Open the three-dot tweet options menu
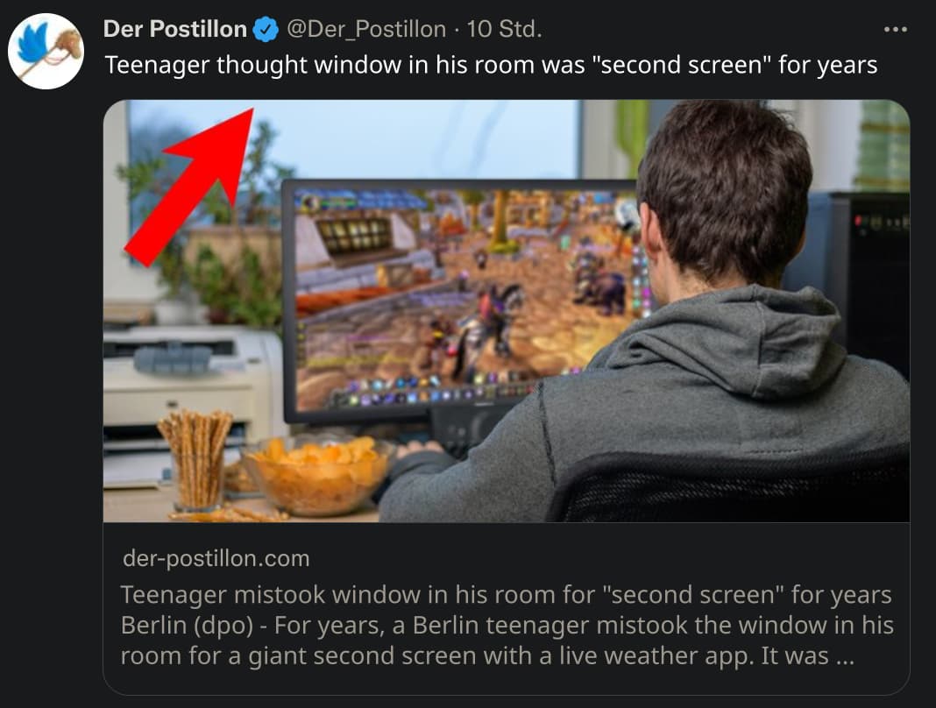 (x=896, y=29)
